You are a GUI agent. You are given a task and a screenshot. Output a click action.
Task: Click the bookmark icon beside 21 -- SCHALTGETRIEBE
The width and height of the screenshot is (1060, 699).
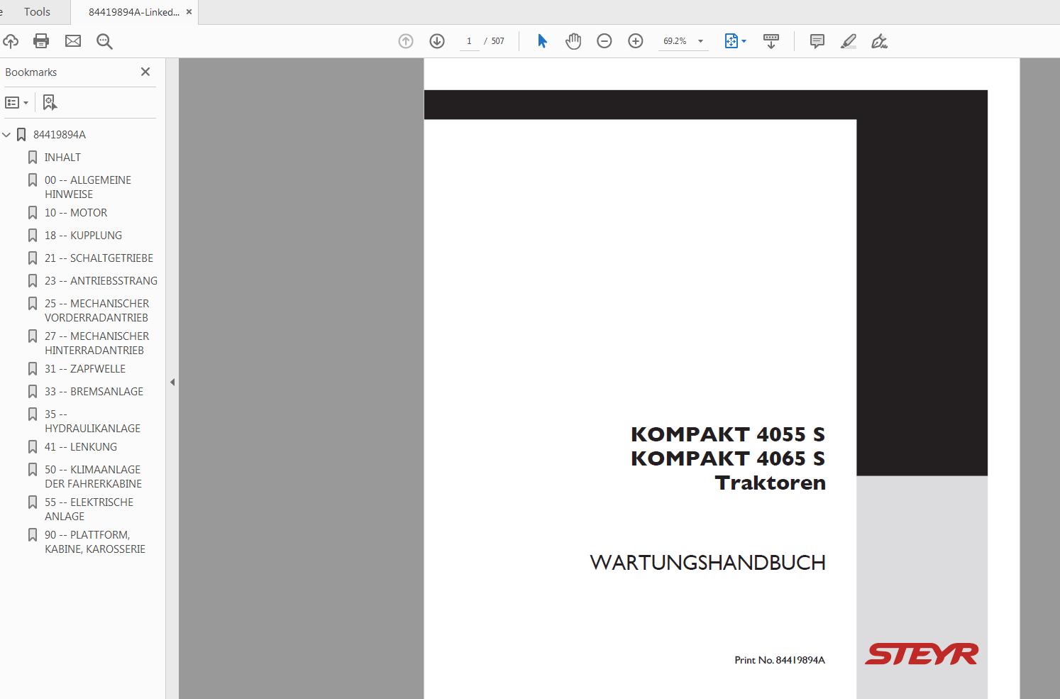coord(32,258)
